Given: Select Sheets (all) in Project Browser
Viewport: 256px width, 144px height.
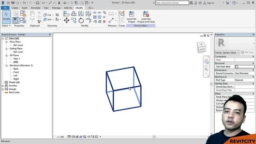Looking at the screenshot, I should pos(14,82).
